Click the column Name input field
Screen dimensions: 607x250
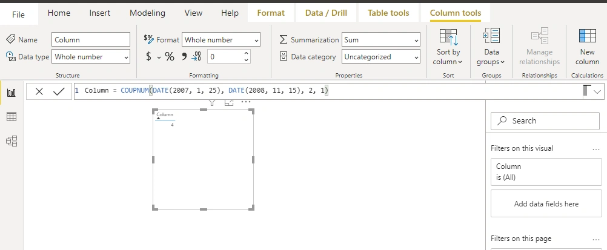coord(91,39)
